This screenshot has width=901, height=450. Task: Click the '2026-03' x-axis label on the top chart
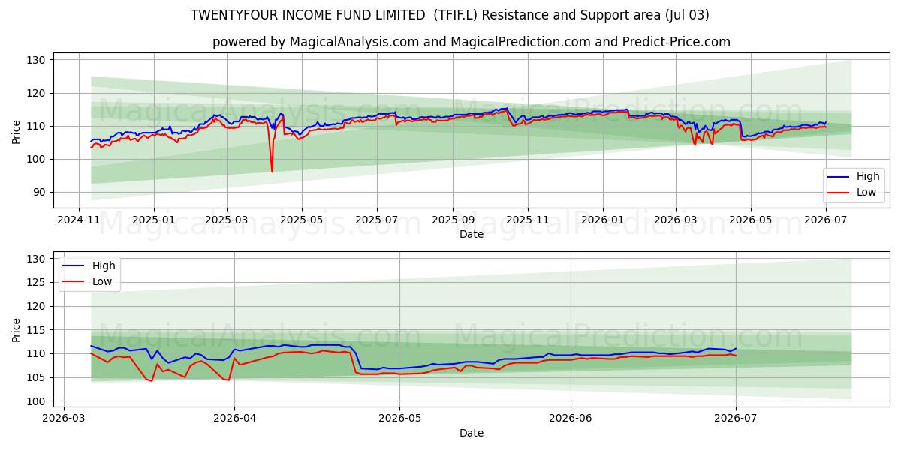click(x=675, y=221)
